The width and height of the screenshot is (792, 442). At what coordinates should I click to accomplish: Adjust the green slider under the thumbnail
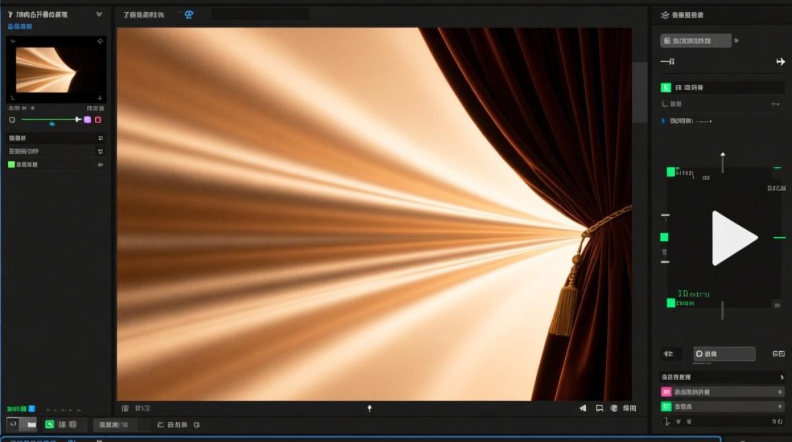(x=50, y=120)
